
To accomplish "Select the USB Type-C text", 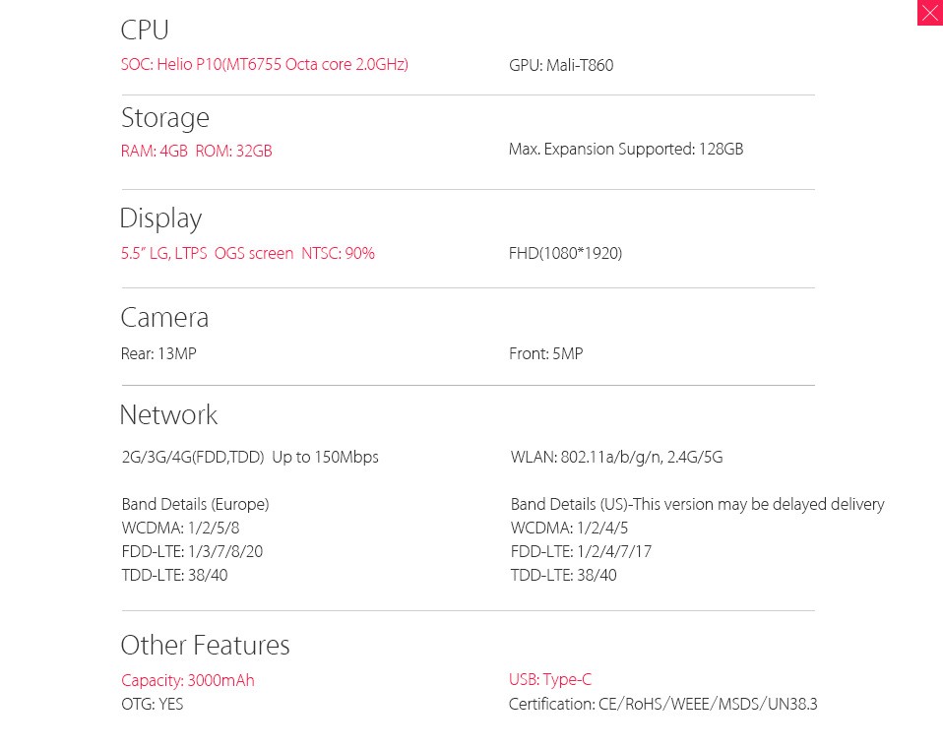I will coord(550,679).
